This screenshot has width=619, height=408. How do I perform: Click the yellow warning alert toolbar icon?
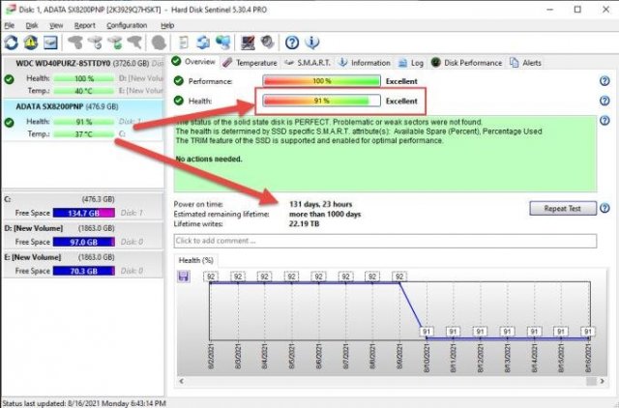30,43
